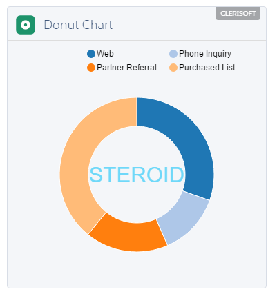Toggle the Web legend dot
Image resolution: width=277 pixels, height=294 pixels.
(91, 54)
